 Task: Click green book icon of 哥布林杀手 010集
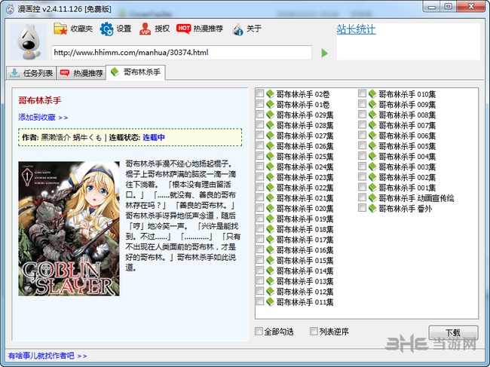point(372,93)
